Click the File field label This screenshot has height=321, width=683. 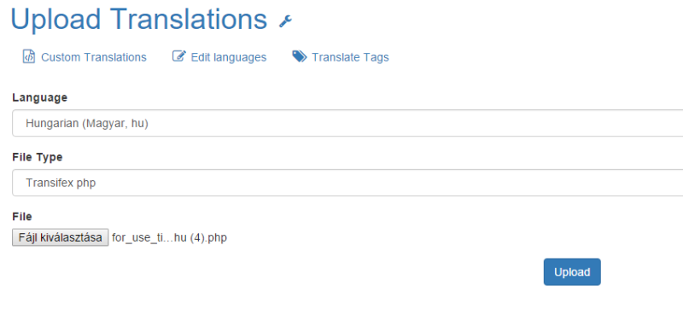pyautogui.click(x=22, y=217)
